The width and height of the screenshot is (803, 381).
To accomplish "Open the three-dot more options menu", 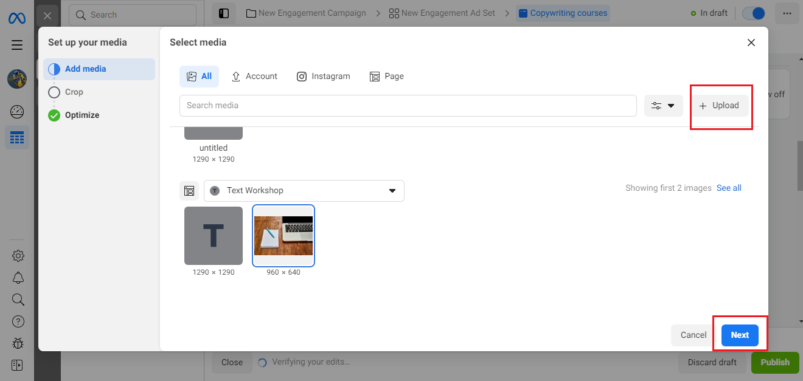I will pyautogui.click(x=786, y=13).
